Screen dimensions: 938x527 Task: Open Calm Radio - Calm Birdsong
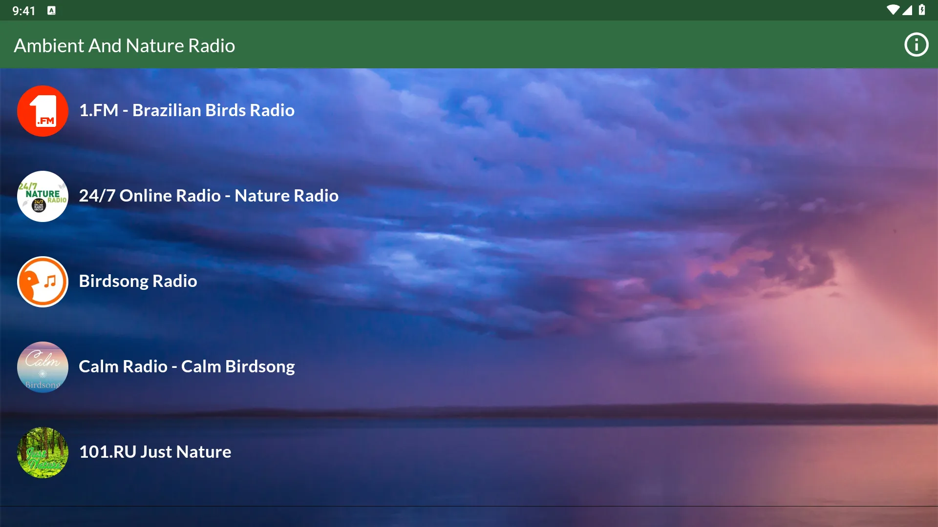(187, 366)
